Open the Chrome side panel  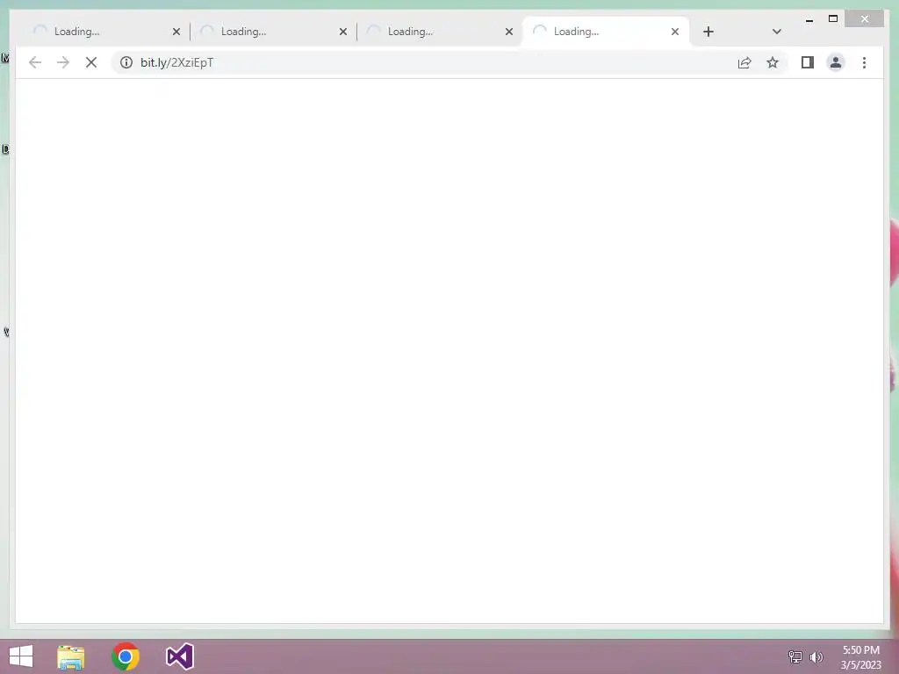pyautogui.click(x=808, y=62)
